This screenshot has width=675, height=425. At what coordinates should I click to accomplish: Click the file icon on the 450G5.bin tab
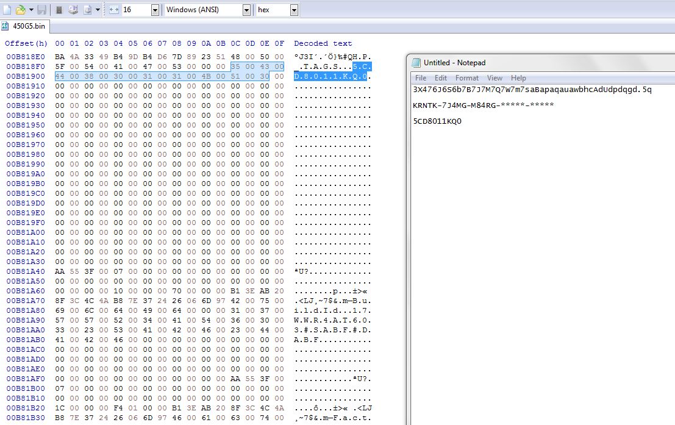[x=5, y=26]
